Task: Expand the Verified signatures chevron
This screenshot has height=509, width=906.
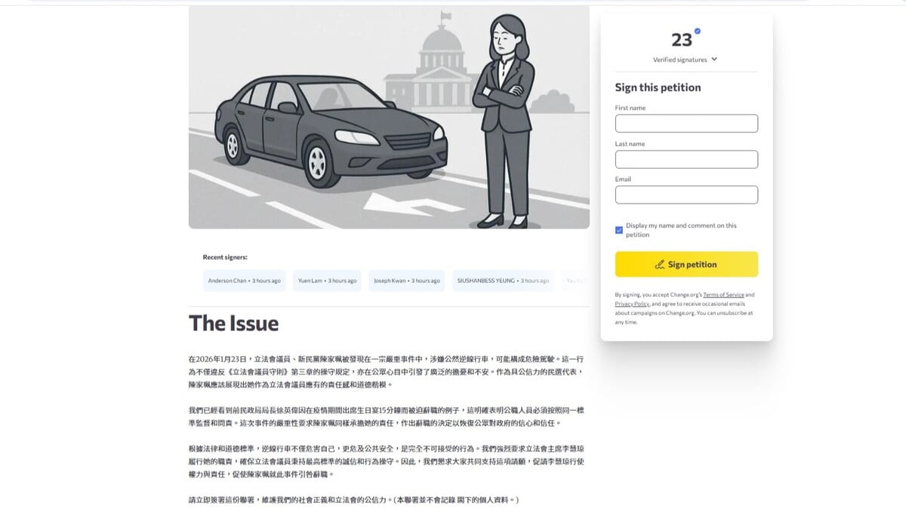Action: [x=714, y=60]
